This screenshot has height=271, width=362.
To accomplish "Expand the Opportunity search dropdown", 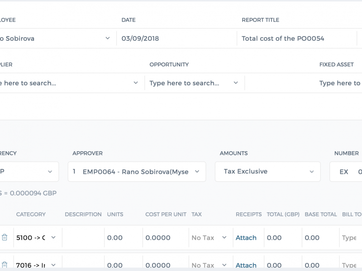I will pos(236,83).
